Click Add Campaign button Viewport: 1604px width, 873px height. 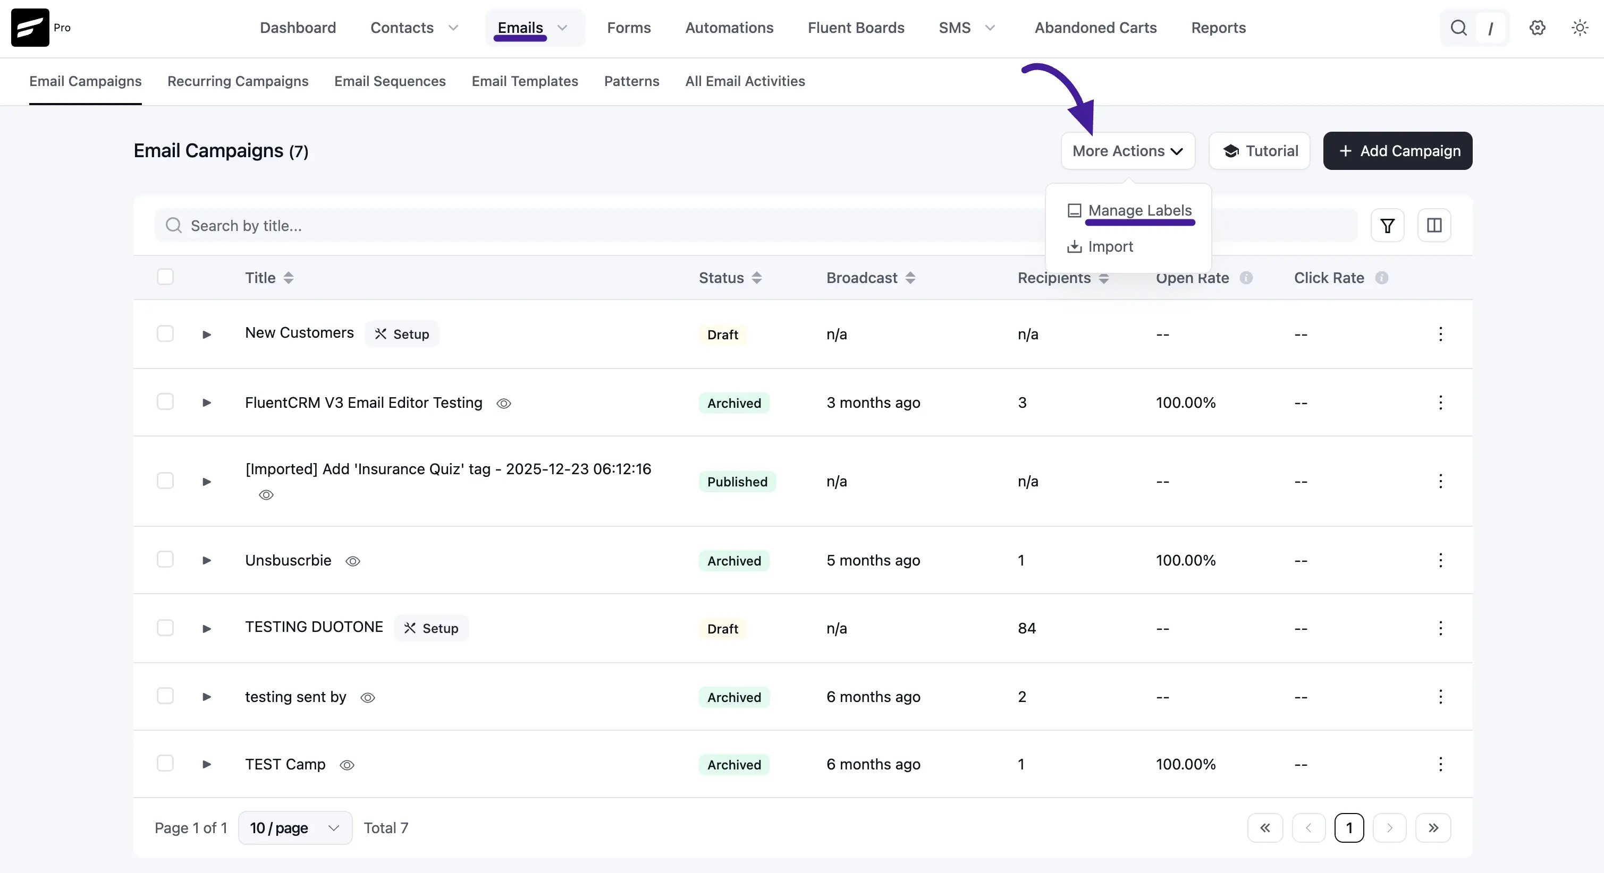tap(1397, 151)
